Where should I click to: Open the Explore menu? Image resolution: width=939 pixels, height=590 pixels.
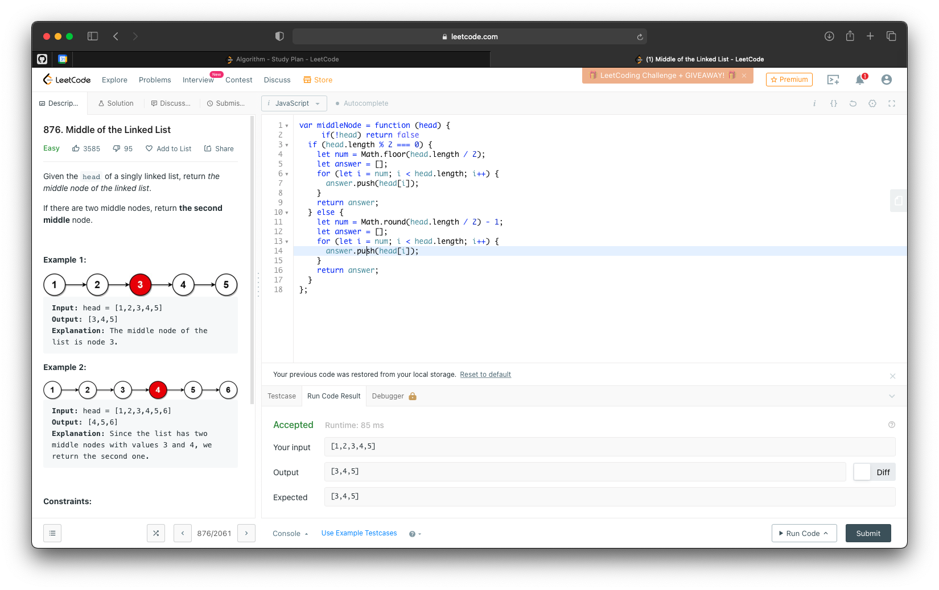(114, 80)
